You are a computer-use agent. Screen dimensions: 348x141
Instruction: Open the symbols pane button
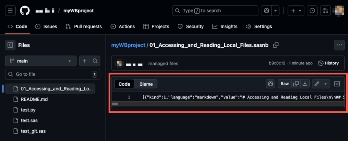coord(337,84)
